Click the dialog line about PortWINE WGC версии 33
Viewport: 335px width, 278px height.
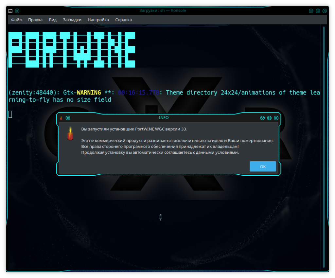134,129
